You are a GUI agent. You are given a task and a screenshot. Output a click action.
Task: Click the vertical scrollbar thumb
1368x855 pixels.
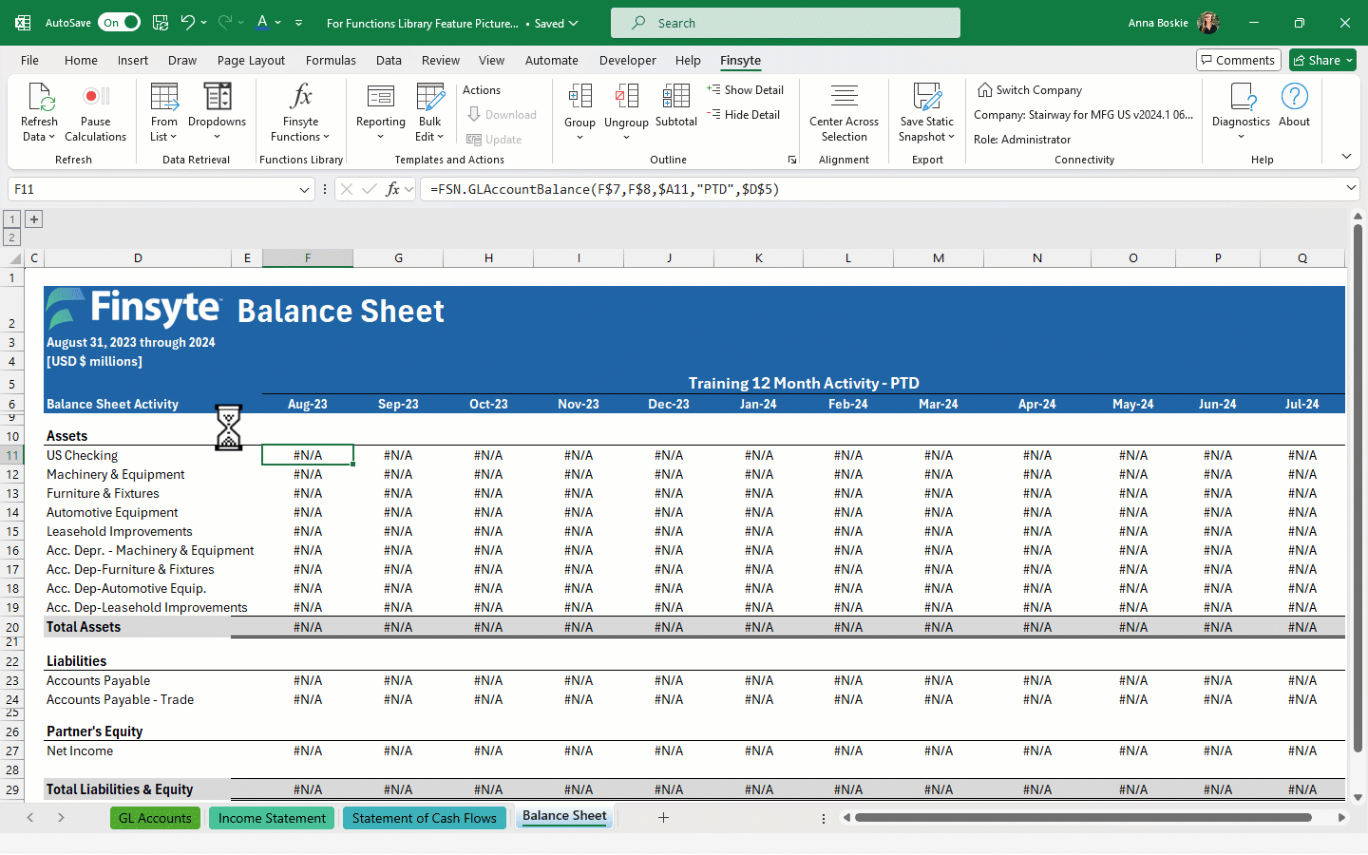pyautogui.click(x=1358, y=488)
